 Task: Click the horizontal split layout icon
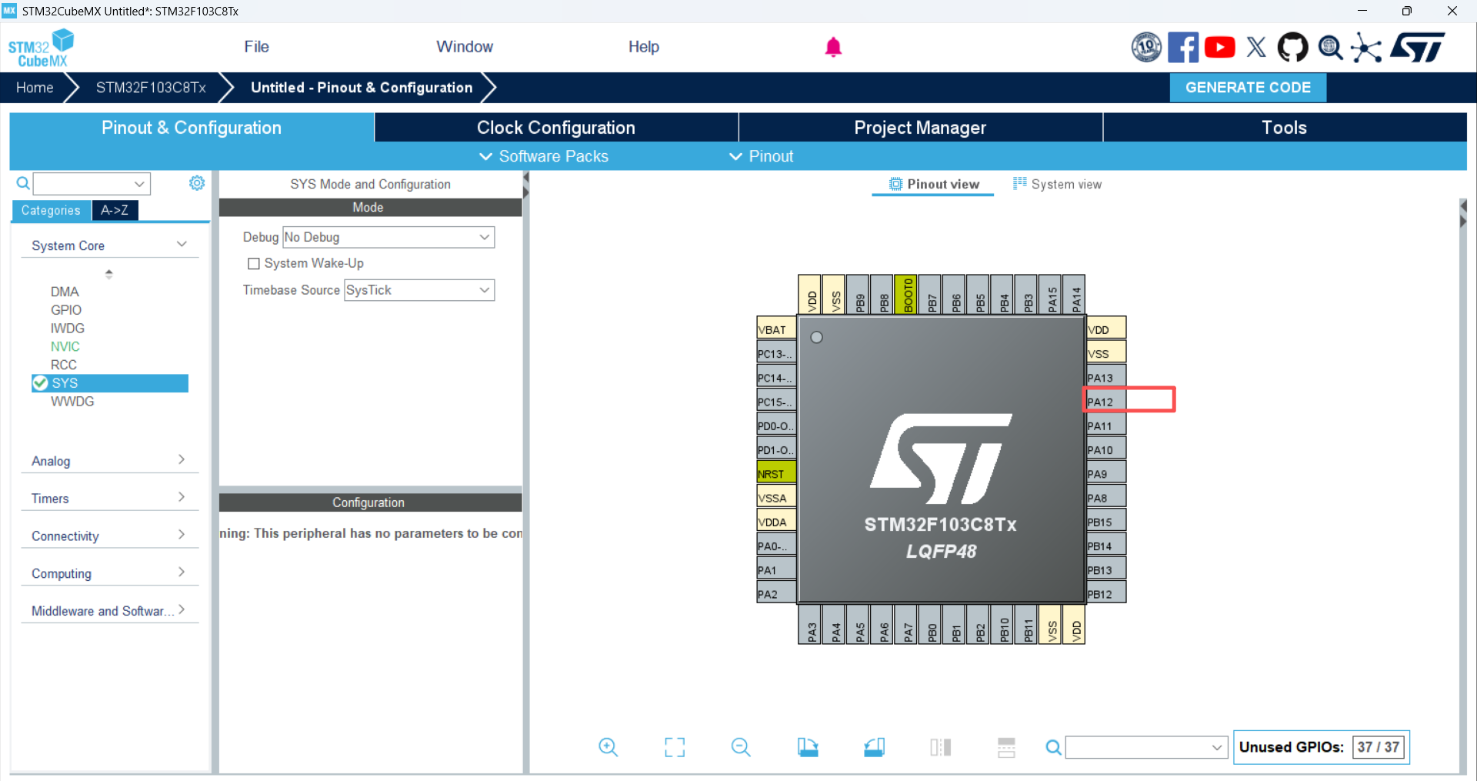[1006, 747]
